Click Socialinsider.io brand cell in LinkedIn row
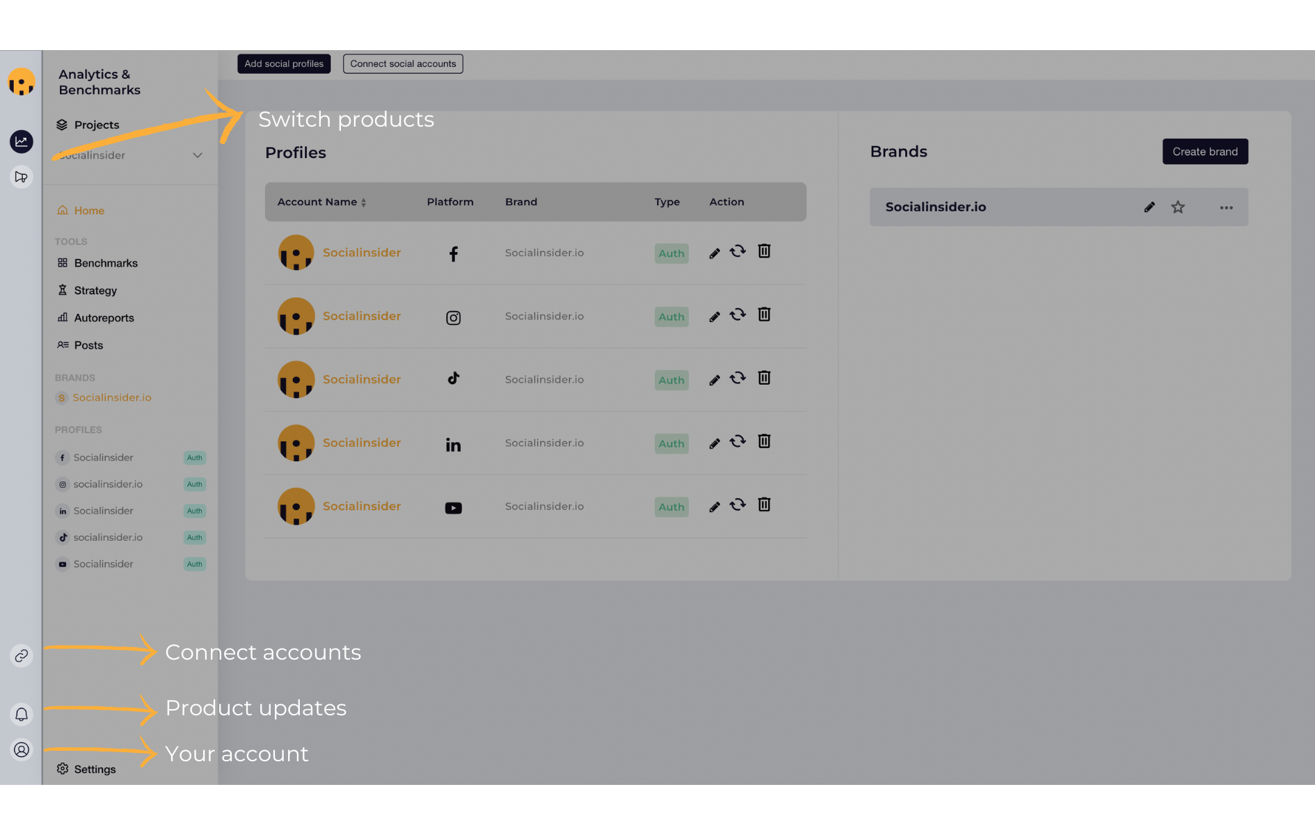Image resolution: width=1315 pixels, height=835 pixels. point(545,443)
